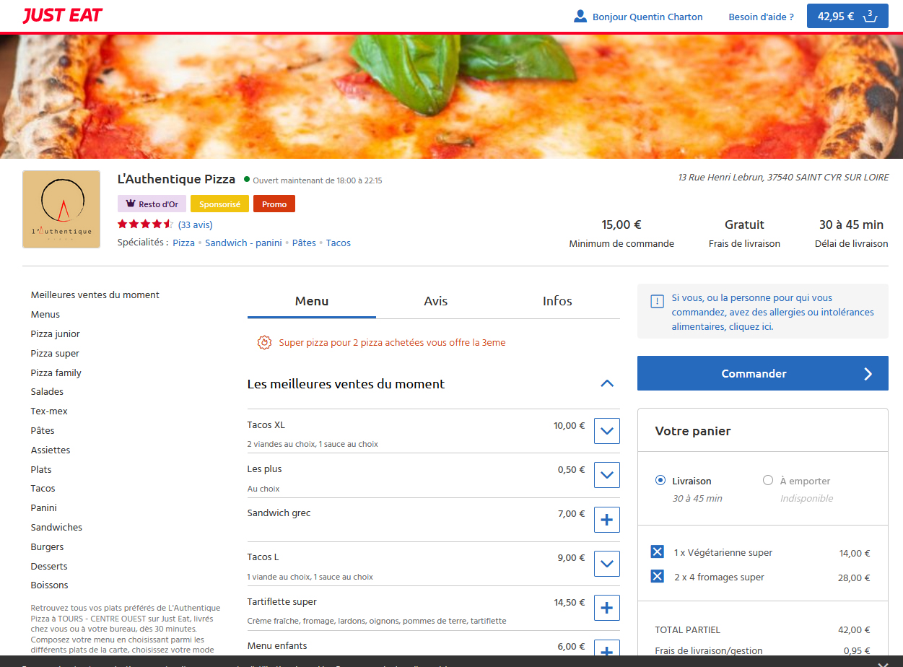Viewport: 903px width, 667px height.
Task: Open the Menus category
Action: [45, 315]
